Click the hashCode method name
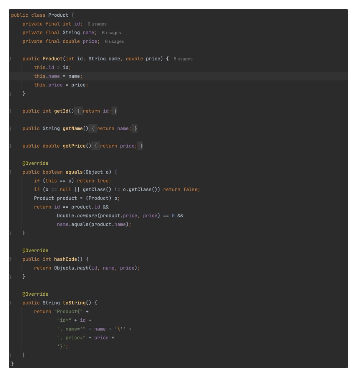The height and width of the screenshot is (377, 357). 66,259
